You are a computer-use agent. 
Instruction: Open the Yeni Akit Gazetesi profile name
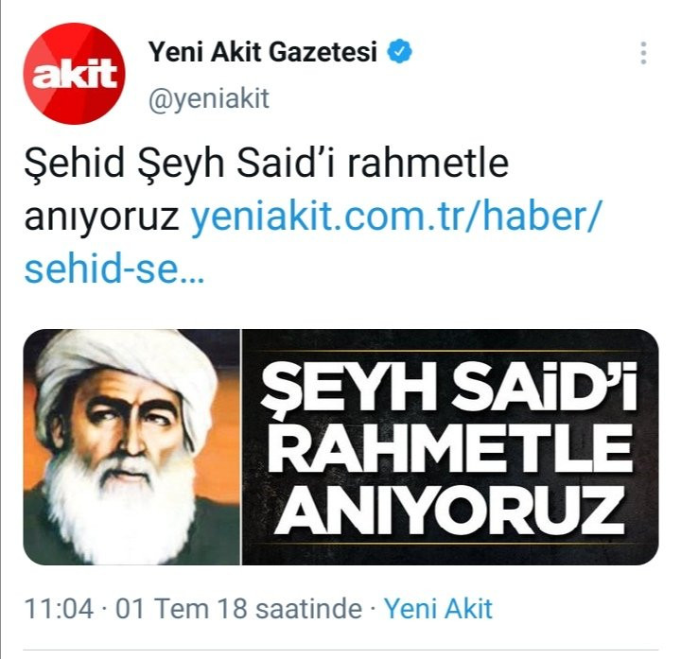click(x=262, y=52)
